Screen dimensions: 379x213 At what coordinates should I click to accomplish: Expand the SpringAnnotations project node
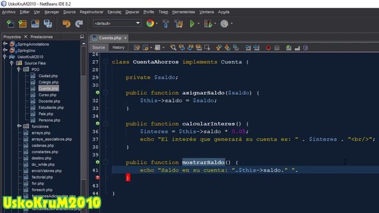[x=5, y=44]
